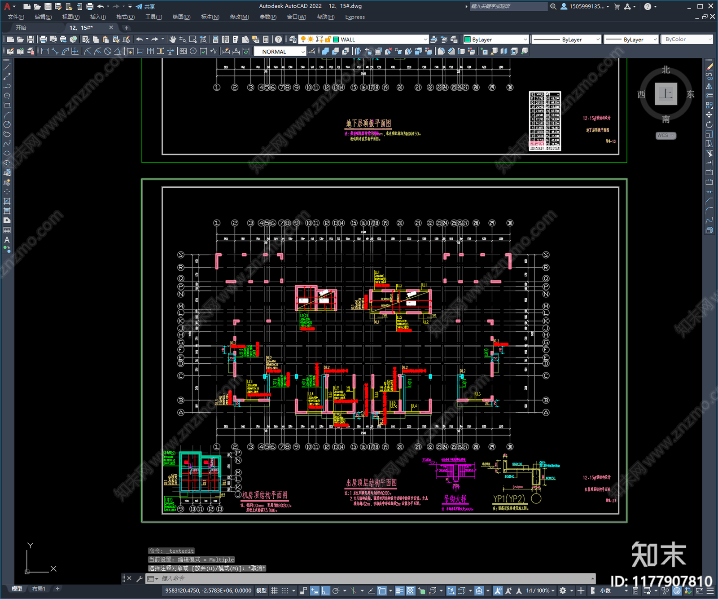
Task: Select the Circle tool in left toolbar
Action: tap(7, 124)
